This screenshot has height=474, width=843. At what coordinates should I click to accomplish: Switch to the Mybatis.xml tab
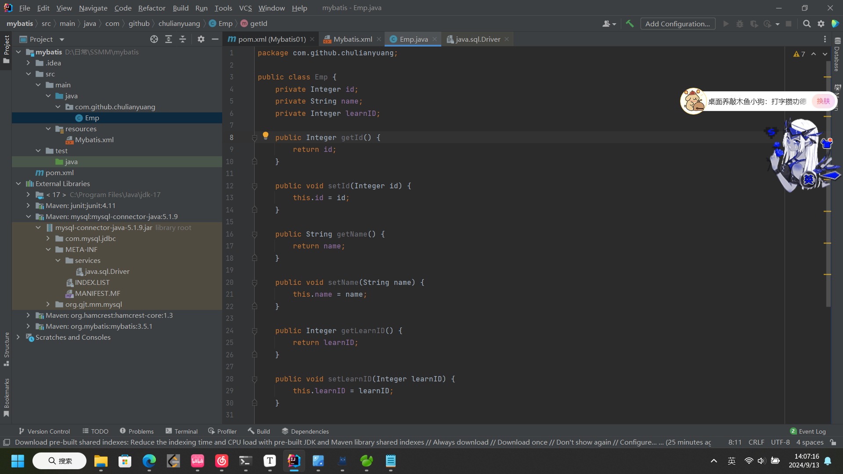(352, 39)
